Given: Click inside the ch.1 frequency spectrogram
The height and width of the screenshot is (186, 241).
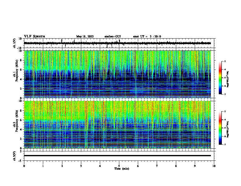Looking at the screenshot, I should click(117, 74).
